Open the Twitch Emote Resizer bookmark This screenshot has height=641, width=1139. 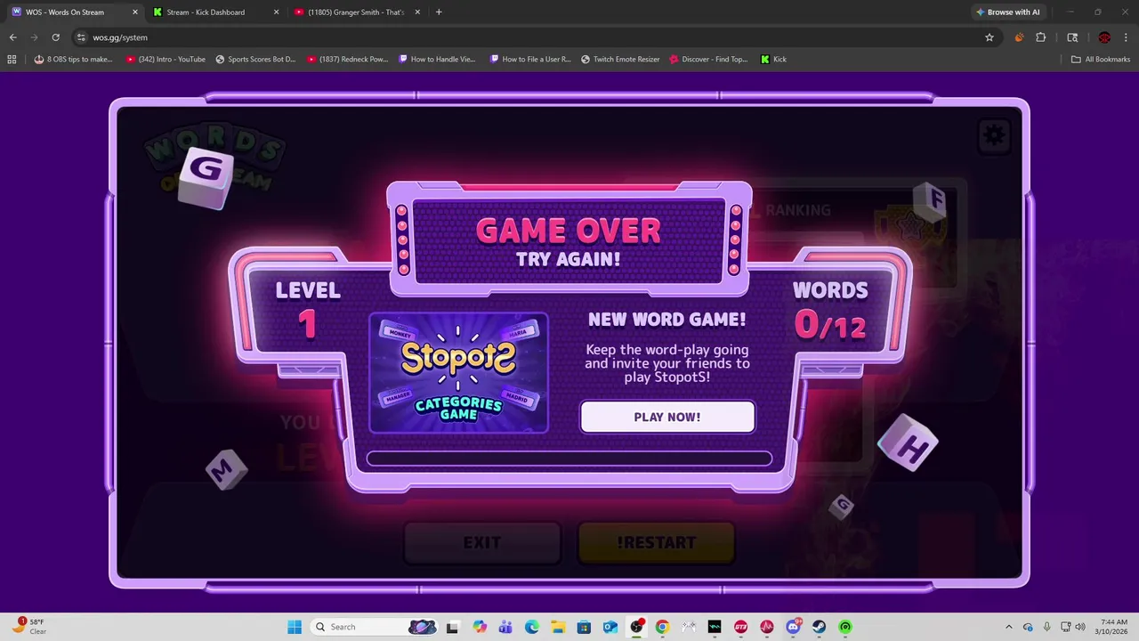[x=620, y=60]
